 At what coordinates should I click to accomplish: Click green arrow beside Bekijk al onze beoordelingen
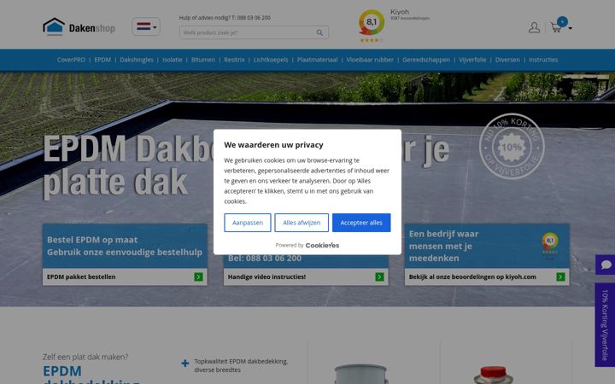(561, 277)
